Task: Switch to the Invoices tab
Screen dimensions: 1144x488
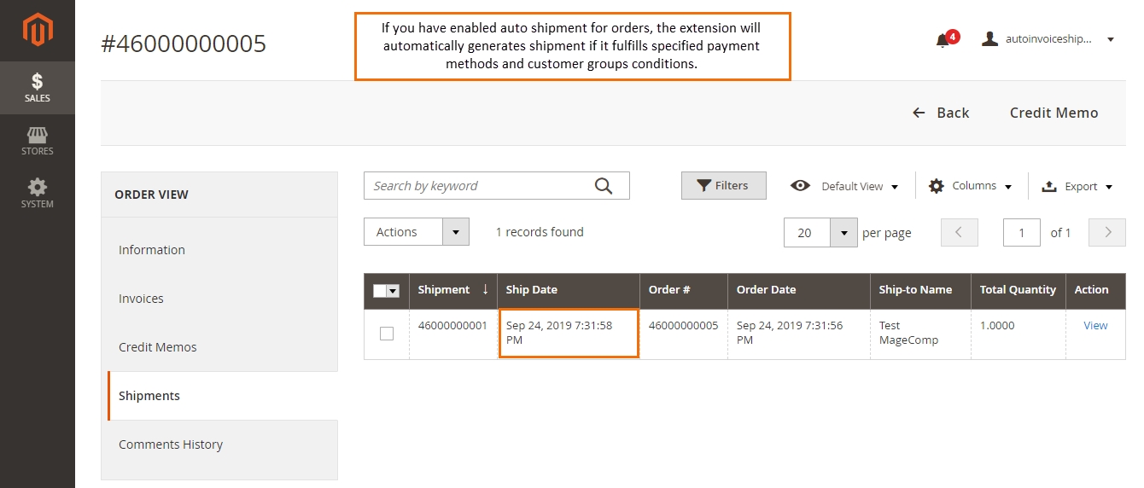Action: click(141, 299)
